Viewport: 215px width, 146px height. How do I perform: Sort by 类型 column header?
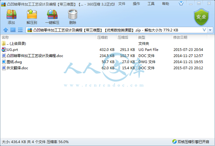(x=142, y=37)
